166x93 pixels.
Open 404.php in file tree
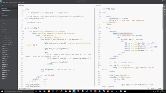pyautogui.click(x=4, y=47)
